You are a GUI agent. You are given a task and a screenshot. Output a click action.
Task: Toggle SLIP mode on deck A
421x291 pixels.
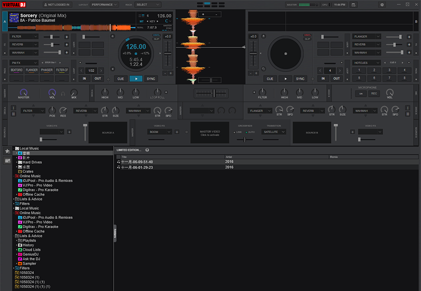[x=156, y=39]
